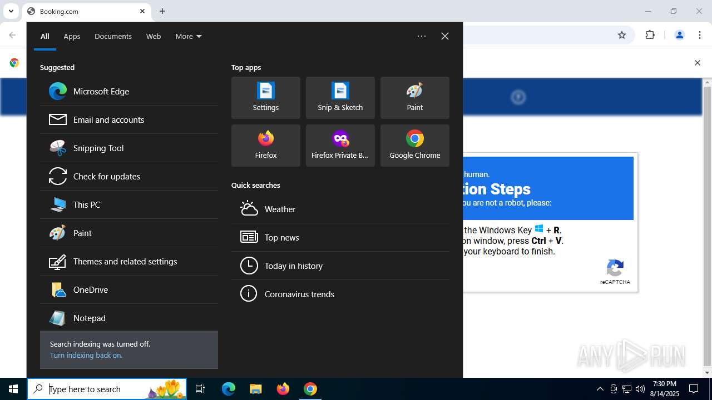
Task: Run the Coronavirus trends quick search
Action: pyautogui.click(x=340, y=294)
